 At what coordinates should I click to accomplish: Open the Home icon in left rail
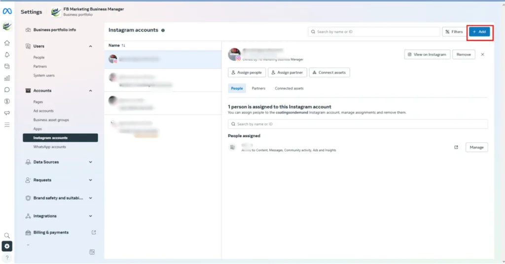7,43
